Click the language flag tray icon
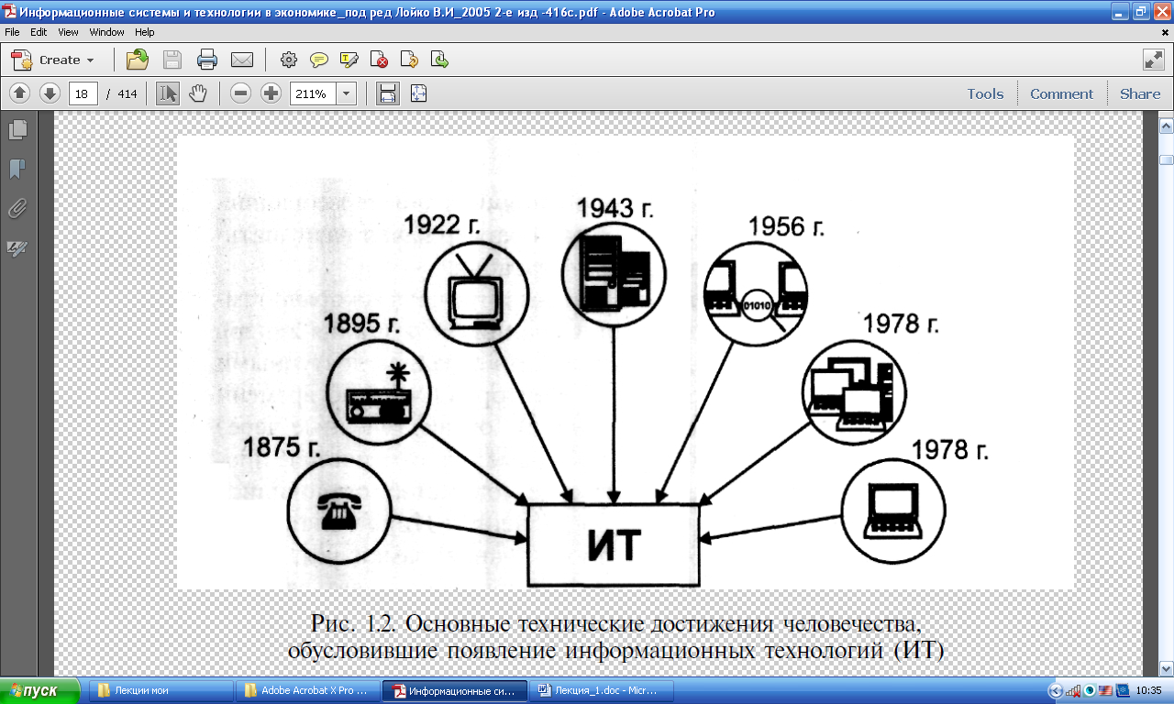The width and height of the screenshot is (1174, 704). pyautogui.click(x=1106, y=690)
